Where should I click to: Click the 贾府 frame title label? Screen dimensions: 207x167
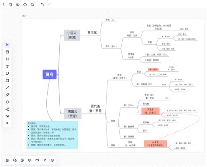[x=24, y=16]
